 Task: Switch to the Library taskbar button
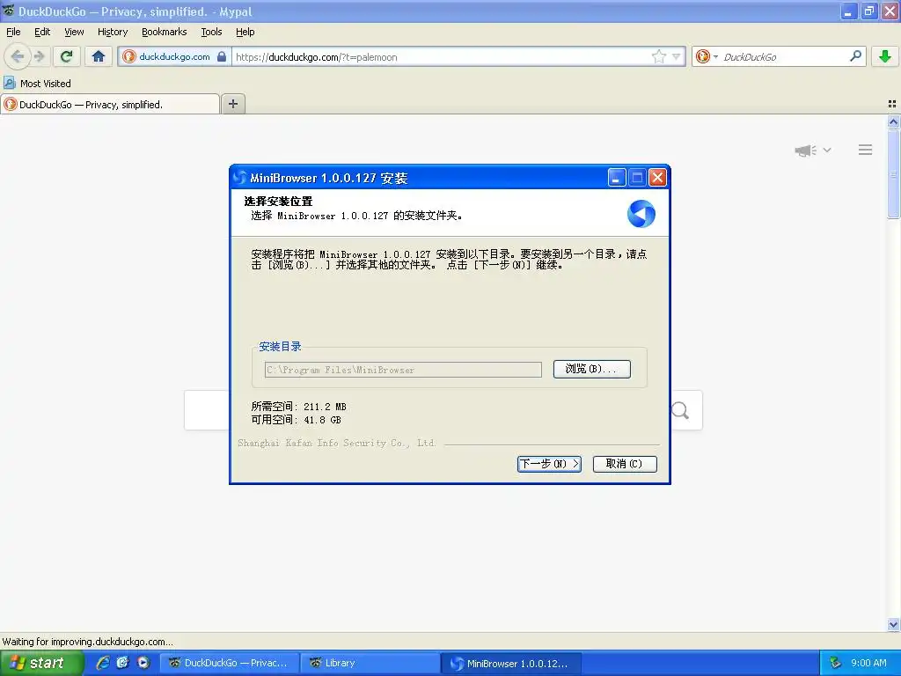pyautogui.click(x=370, y=663)
